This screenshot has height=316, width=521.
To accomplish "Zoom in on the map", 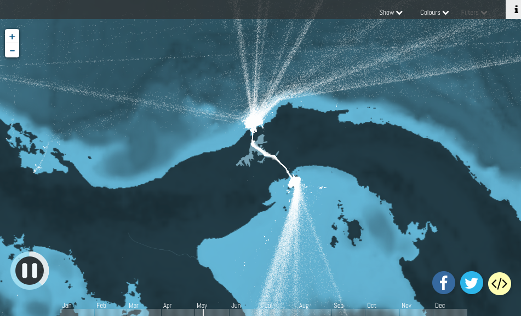I will tap(12, 37).
